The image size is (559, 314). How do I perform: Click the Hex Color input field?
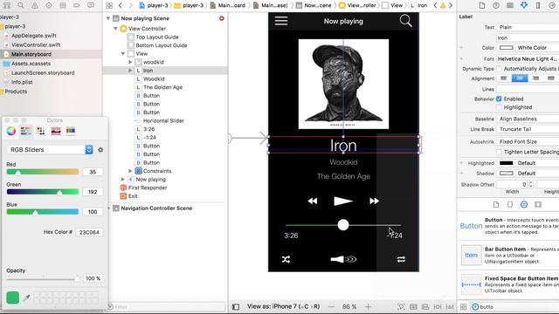(89, 232)
